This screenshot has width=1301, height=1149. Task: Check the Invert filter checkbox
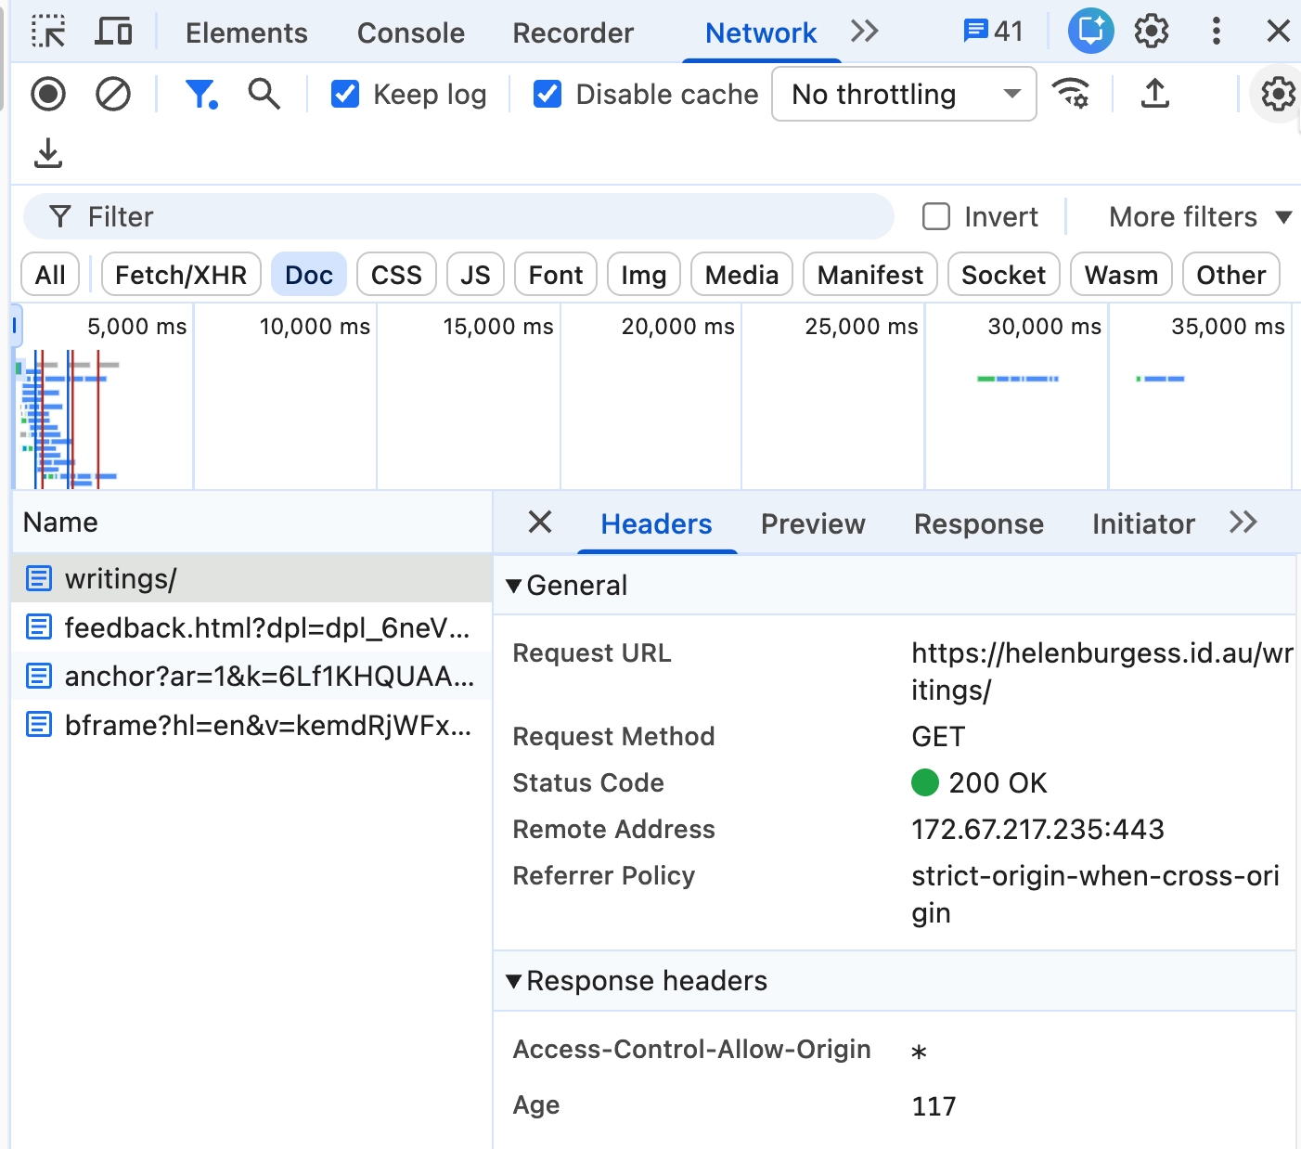936,216
